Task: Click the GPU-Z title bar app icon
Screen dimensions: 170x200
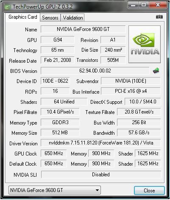Action: click(7, 7)
